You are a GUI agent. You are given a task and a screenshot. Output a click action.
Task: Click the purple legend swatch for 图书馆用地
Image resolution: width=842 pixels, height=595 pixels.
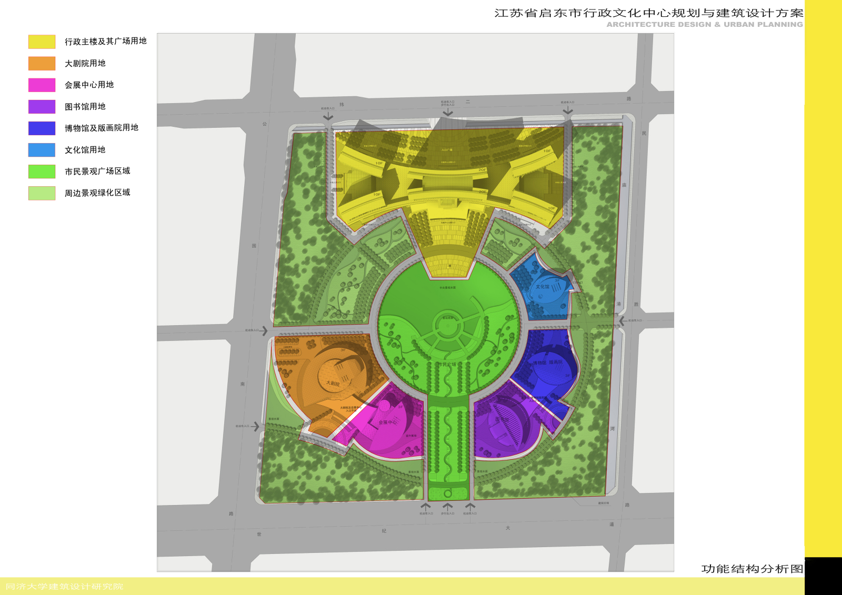click(x=42, y=107)
